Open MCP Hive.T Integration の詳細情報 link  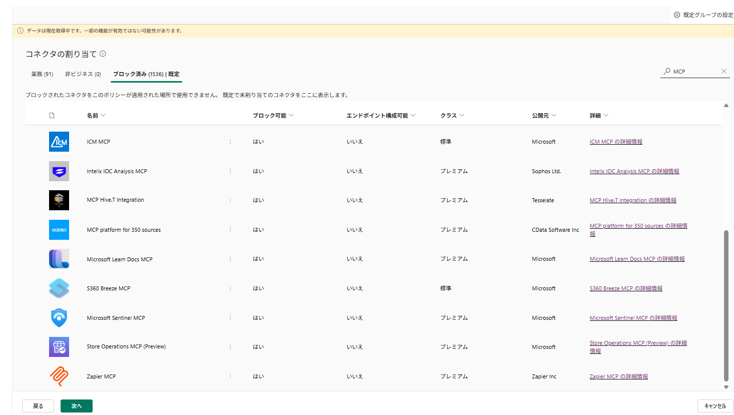click(x=633, y=200)
